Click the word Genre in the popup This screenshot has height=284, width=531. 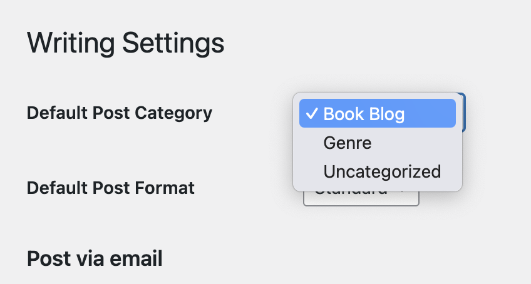348,143
